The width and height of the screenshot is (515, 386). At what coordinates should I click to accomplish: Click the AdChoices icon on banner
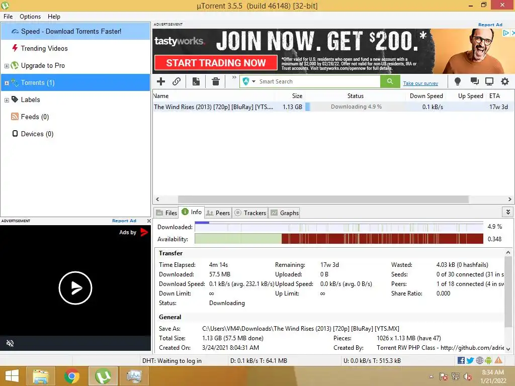pyautogui.click(x=506, y=33)
